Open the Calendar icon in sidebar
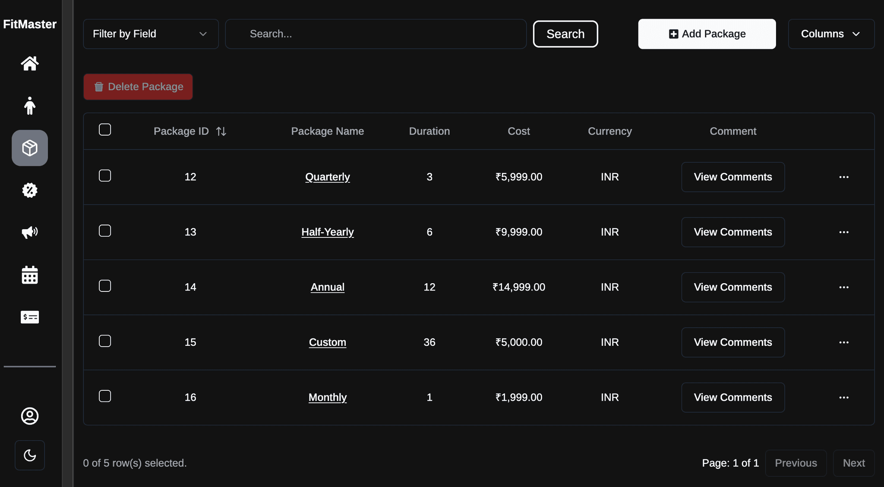The width and height of the screenshot is (884, 487). click(x=29, y=275)
